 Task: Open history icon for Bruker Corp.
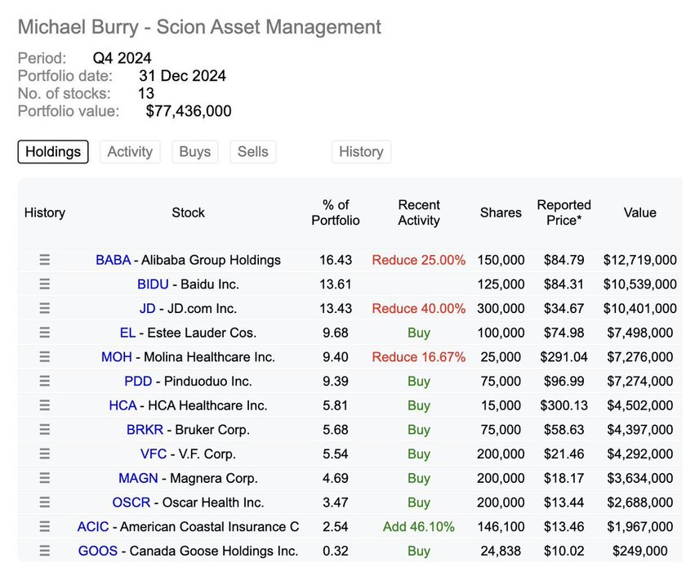click(45, 430)
